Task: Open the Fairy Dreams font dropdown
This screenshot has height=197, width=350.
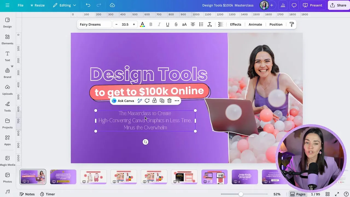Action: [x=94, y=24]
